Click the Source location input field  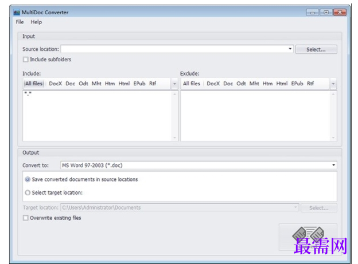click(174, 49)
